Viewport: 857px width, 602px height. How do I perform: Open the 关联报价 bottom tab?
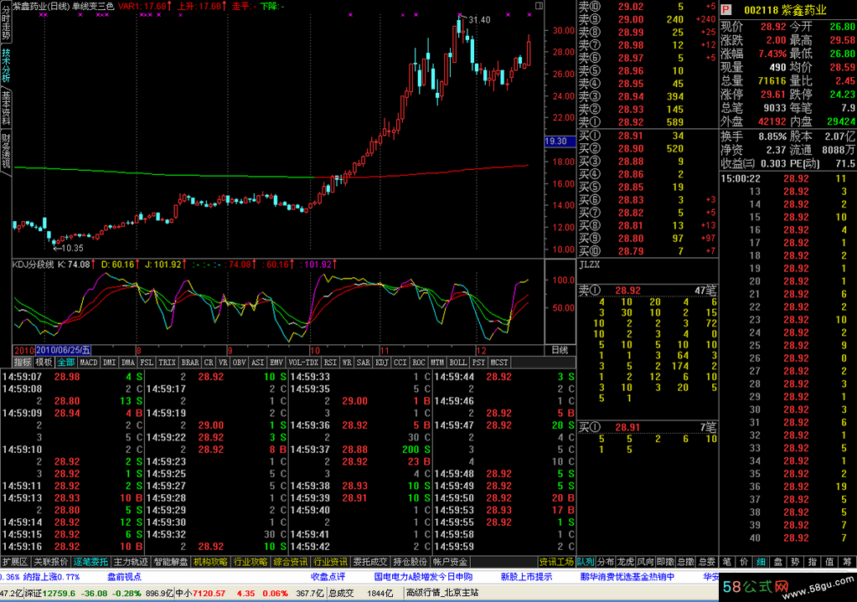(51, 562)
